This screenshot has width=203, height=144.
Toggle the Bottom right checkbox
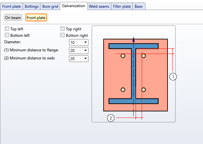coord(63,35)
